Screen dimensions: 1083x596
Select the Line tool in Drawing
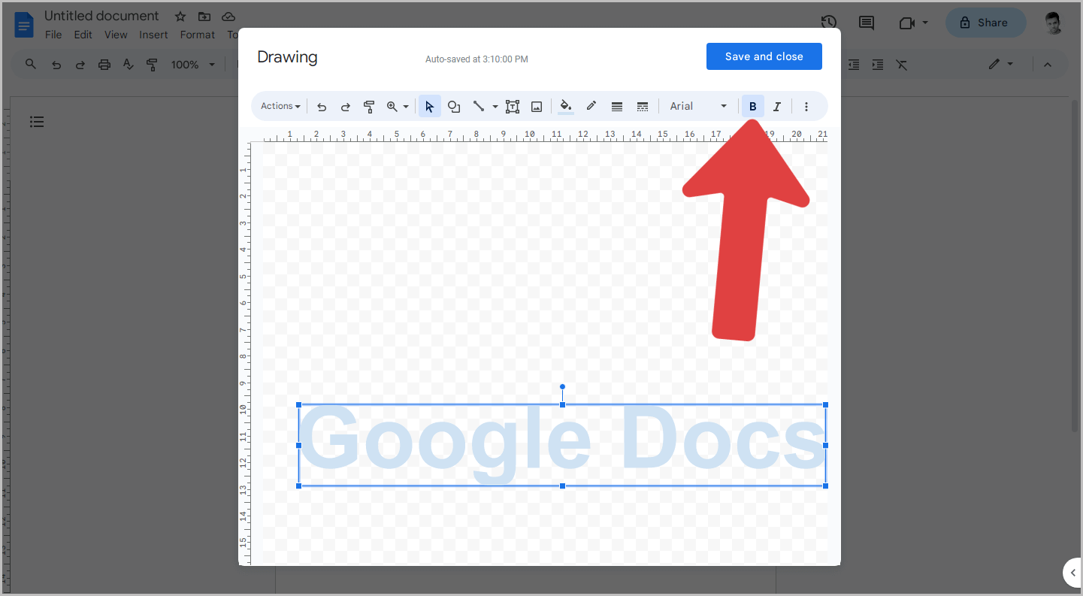pyautogui.click(x=478, y=107)
